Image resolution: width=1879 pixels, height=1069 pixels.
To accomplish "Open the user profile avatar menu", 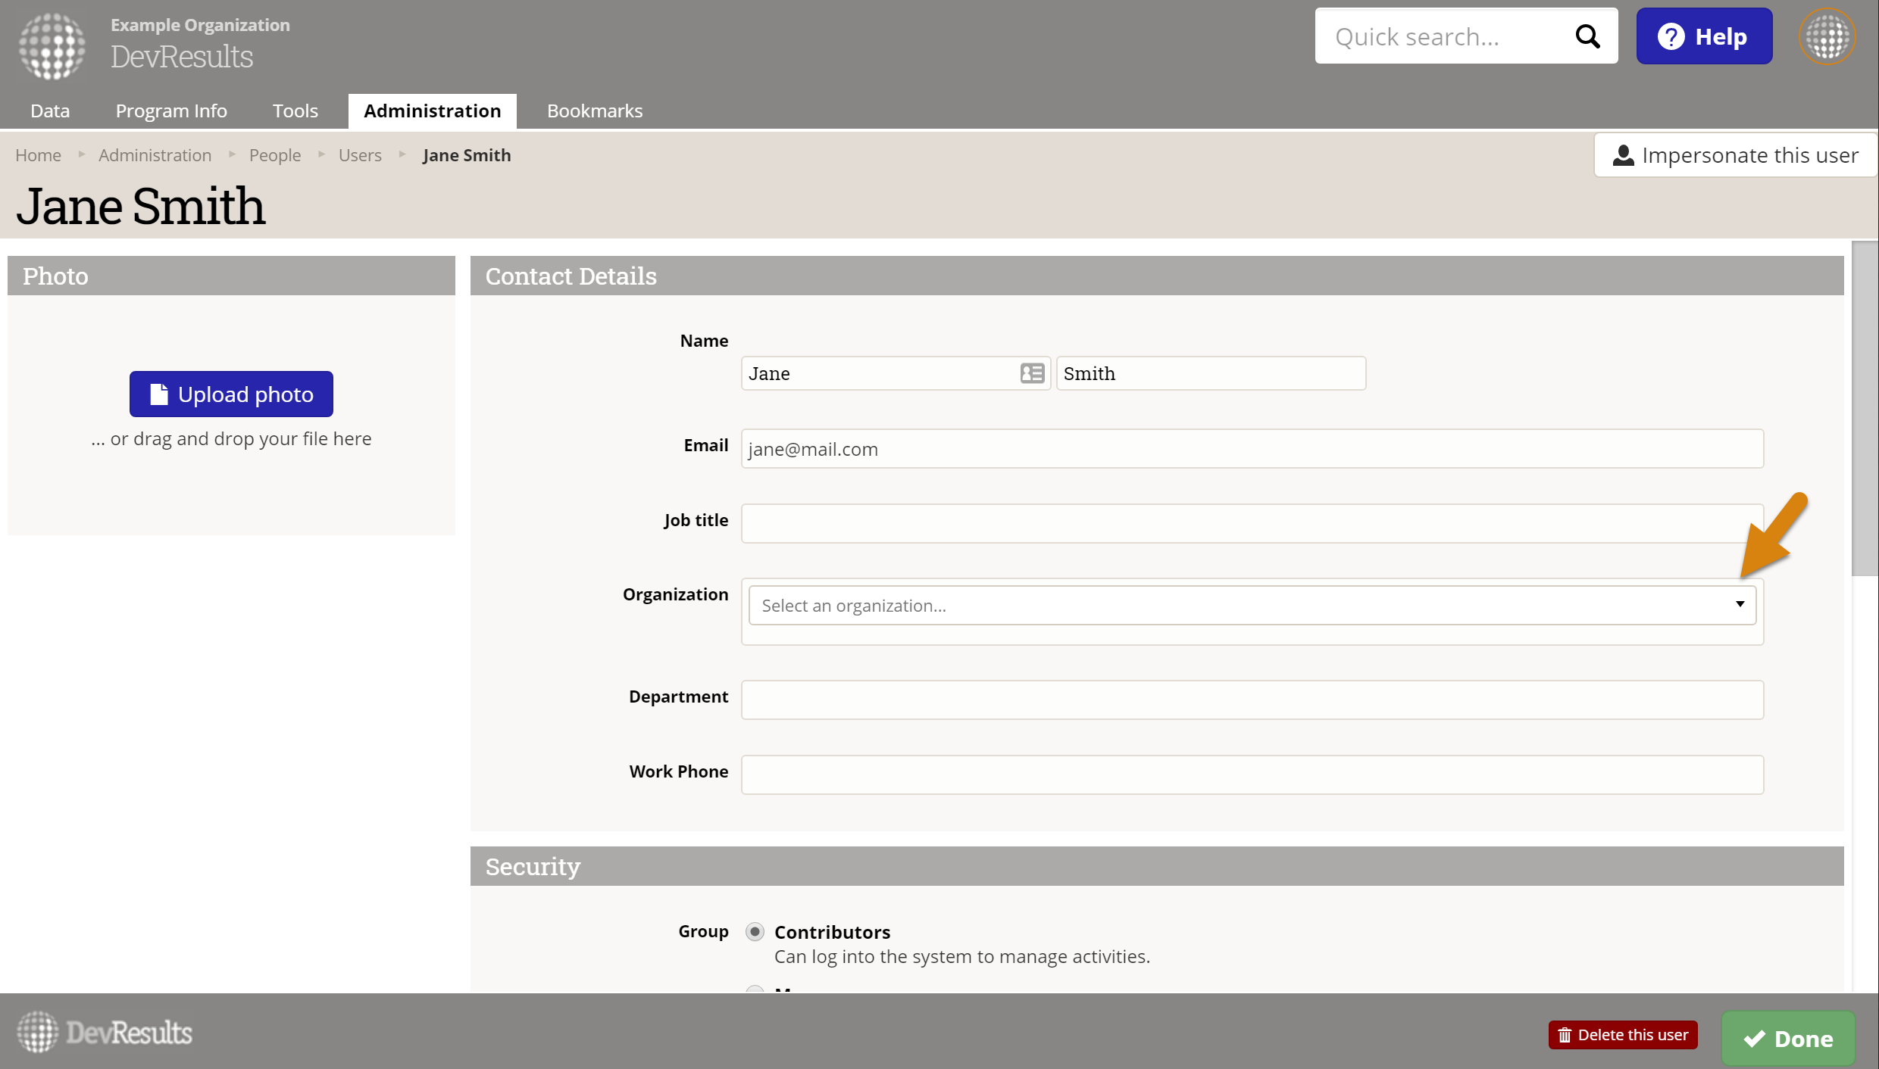I will click(1827, 36).
